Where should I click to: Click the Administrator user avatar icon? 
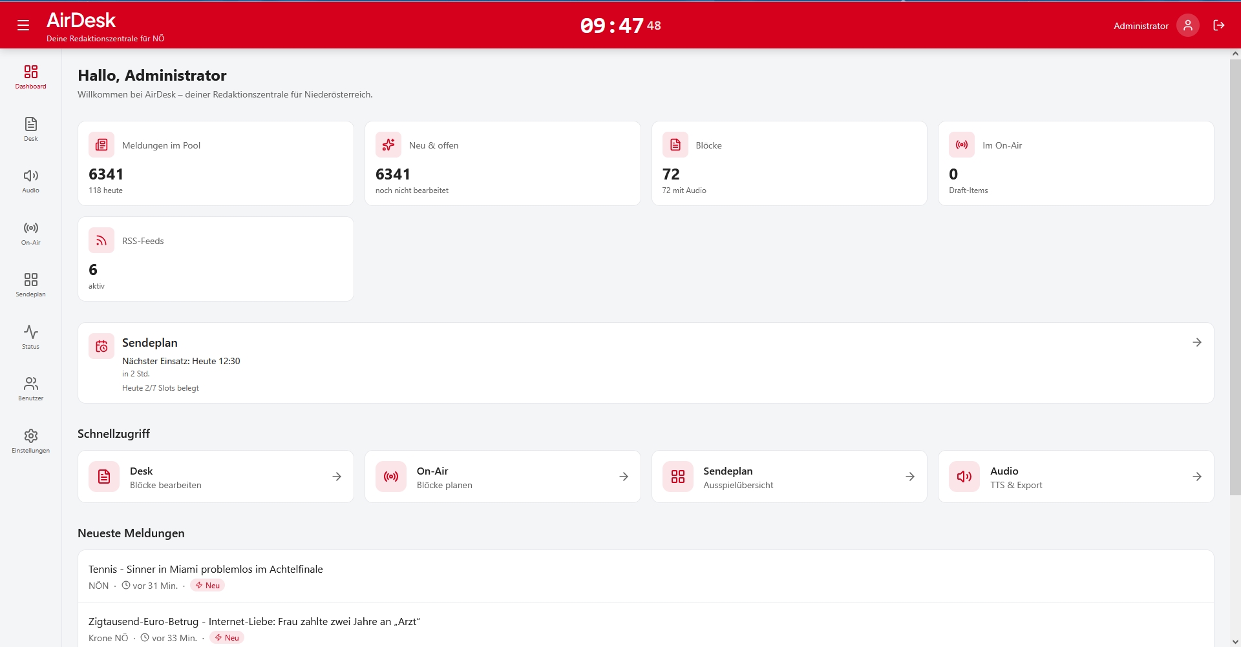tap(1187, 25)
